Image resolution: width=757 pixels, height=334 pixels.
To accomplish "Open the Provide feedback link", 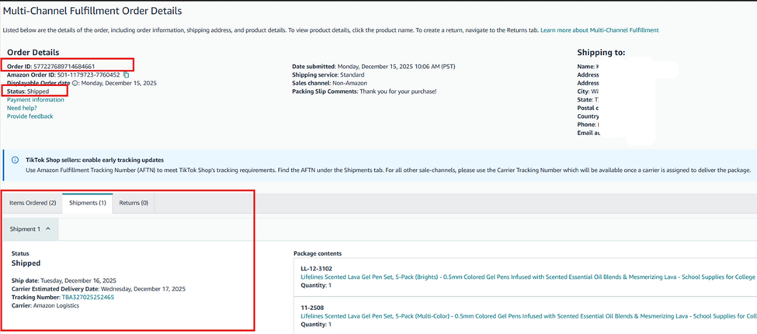I will click(30, 117).
